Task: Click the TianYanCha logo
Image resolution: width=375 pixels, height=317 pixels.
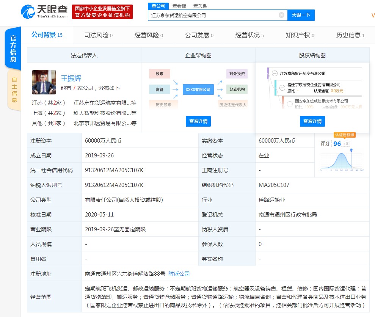Action: pyautogui.click(x=44, y=12)
